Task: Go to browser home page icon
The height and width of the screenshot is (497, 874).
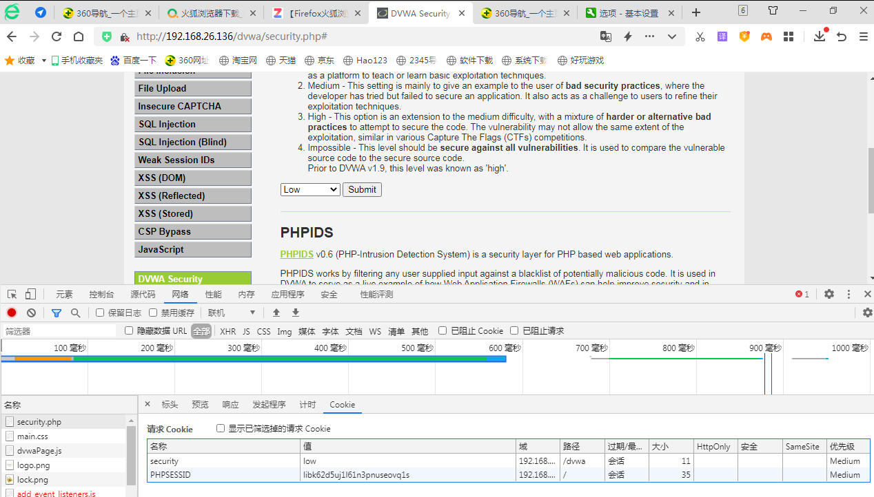Action: [x=80, y=37]
